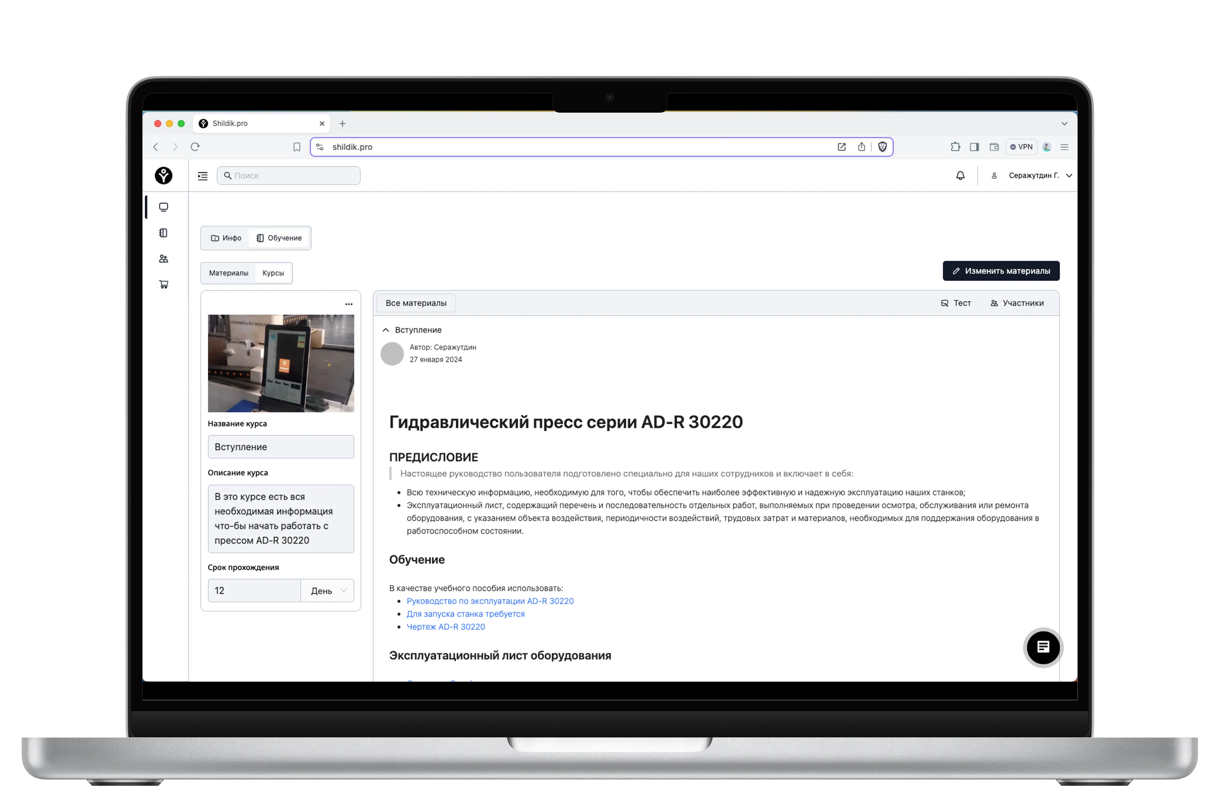
Task: Open the three-dots menu on course card
Action: click(x=349, y=304)
